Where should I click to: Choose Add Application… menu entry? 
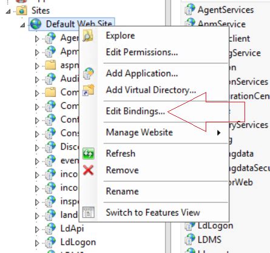point(142,73)
